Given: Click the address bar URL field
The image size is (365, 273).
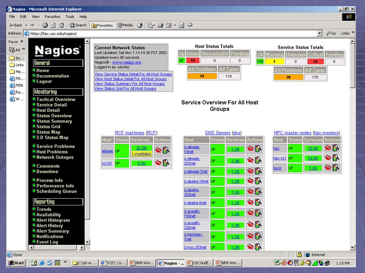Looking at the screenshot, I should 173,33.
